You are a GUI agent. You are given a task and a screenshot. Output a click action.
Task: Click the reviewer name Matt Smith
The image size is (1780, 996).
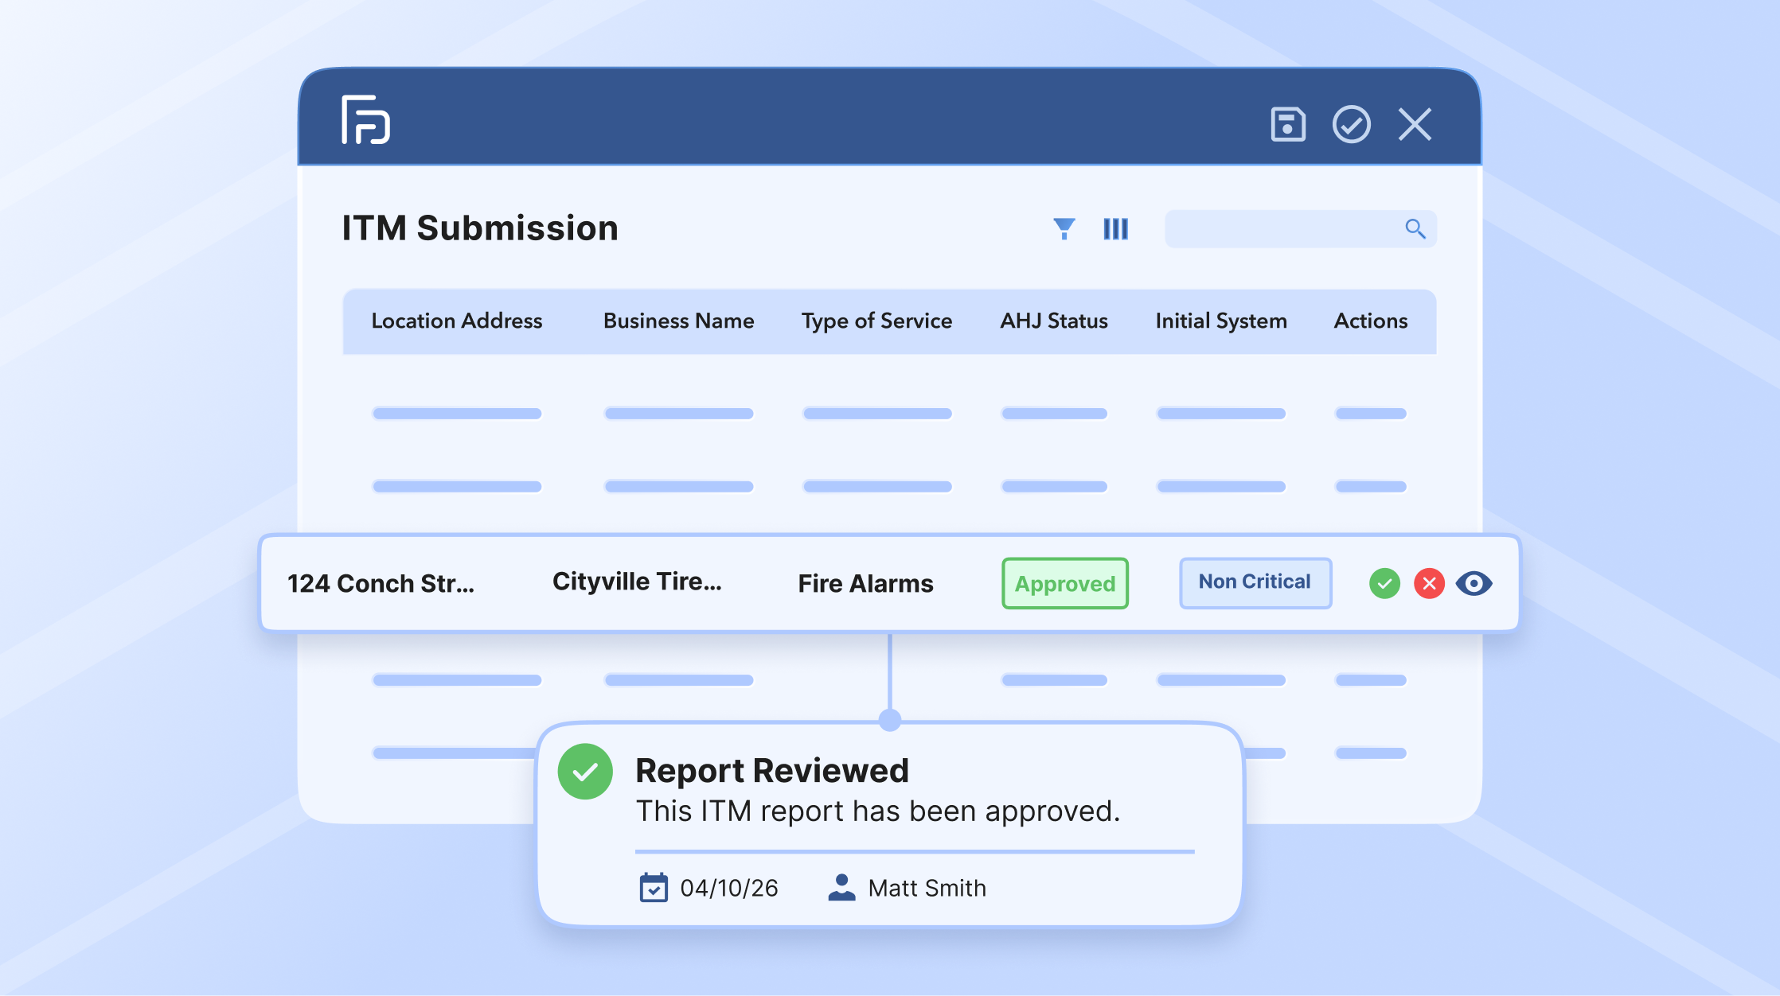click(927, 888)
